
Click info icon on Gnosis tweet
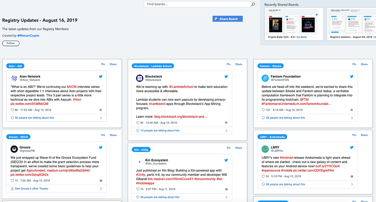[x=101, y=181]
